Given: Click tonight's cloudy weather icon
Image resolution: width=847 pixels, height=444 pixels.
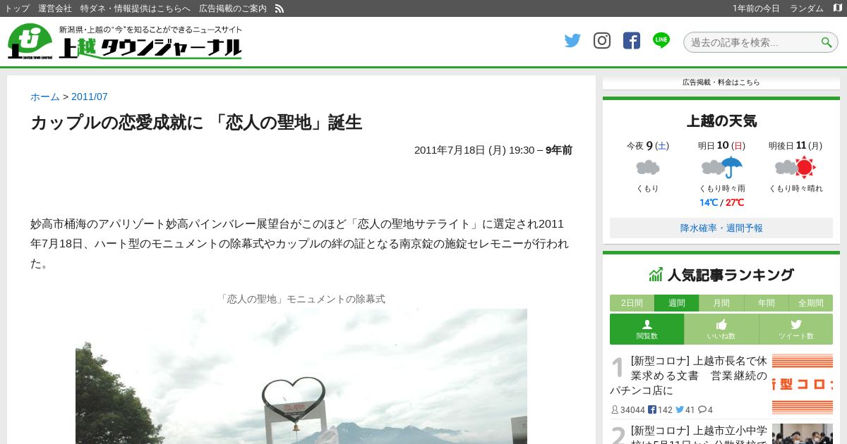Looking at the screenshot, I should tap(647, 167).
